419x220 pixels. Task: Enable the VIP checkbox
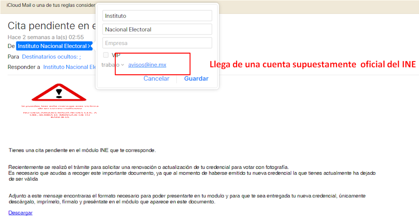(x=106, y=55)
